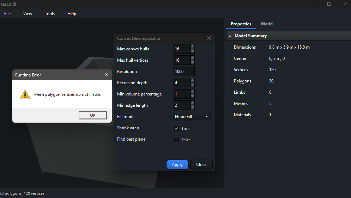The image size is (351, 198).
Task: Collapse the Model Summary section
Action: coord(230,36)
